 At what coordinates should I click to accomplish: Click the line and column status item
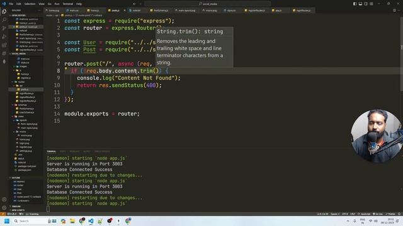tap(323, 214)
